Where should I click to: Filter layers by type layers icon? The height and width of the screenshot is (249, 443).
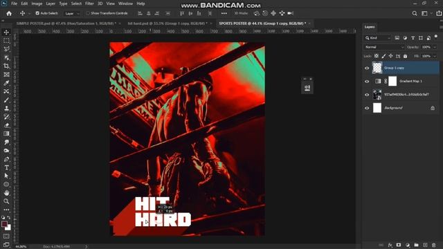tap(413, 38)
